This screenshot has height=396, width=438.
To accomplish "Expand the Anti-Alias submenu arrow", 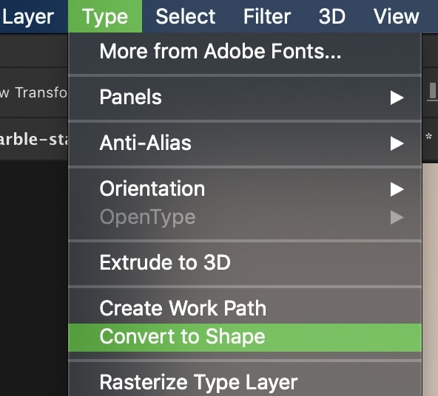I will tap(397, 143).
